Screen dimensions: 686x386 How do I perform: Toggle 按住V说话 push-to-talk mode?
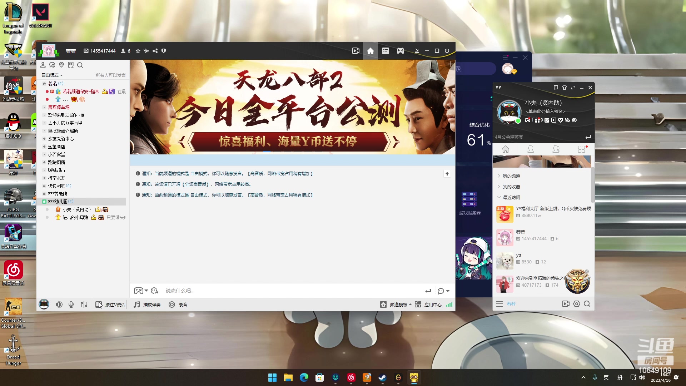110,305
